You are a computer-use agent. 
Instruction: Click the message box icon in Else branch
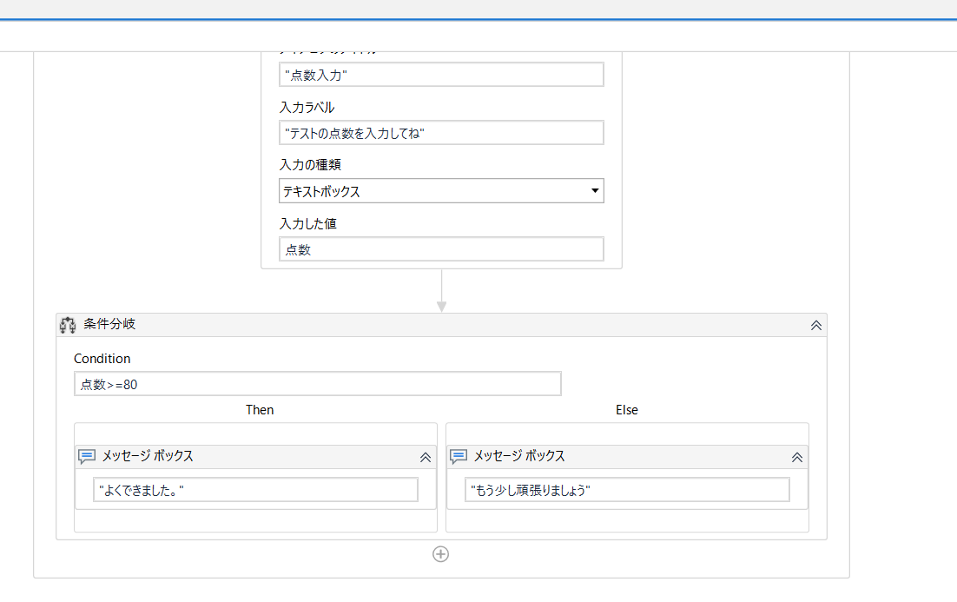pyautogui.click(x=457, y=456)
